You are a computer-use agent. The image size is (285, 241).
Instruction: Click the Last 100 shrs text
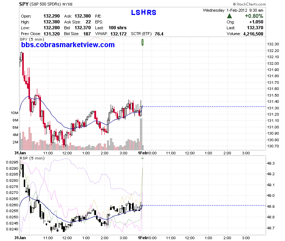pyautogui.click(x=117, y=28)
